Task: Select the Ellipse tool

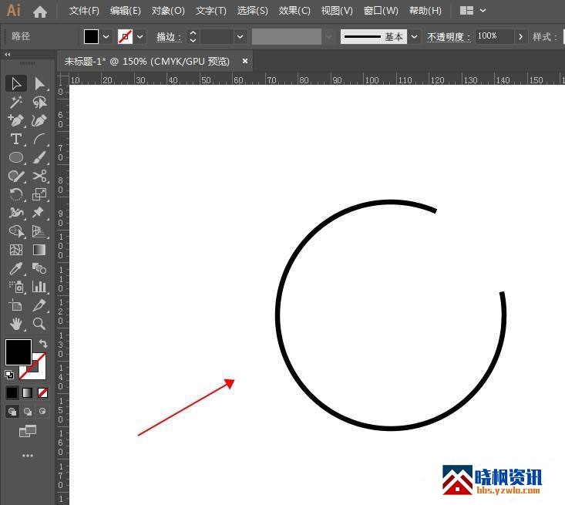Action: (15, 157)
